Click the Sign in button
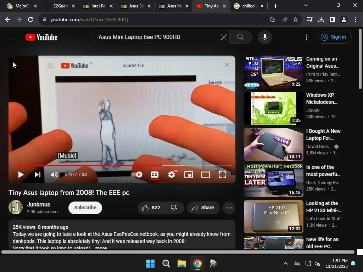The image size is (363, 272). point(334,37)
